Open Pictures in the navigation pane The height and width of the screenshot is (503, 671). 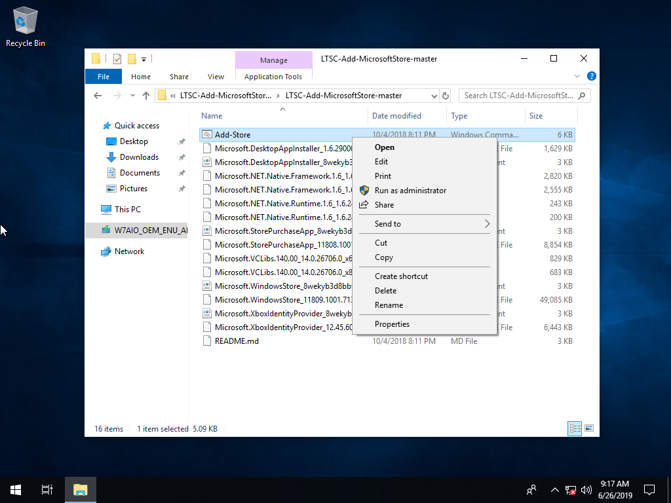[126, 189]
